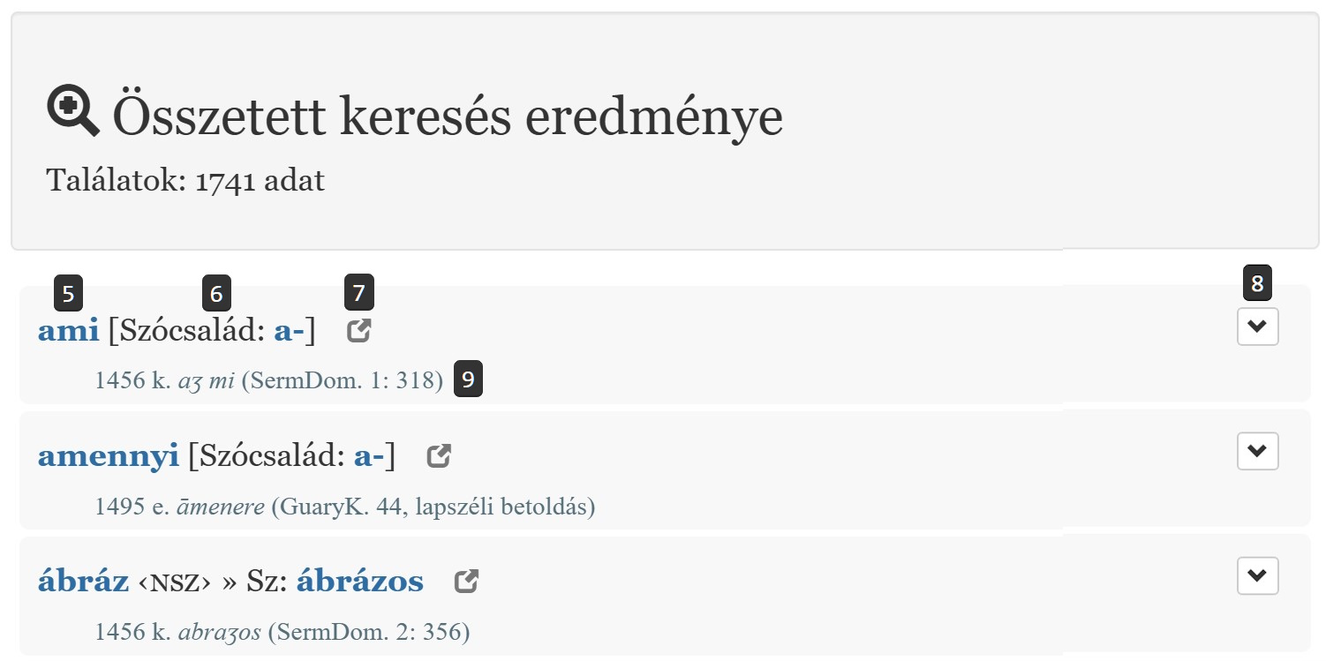Click the number 9 marker badge
1326x661 pixels.
[468, 379]
